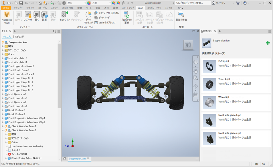The height and width of the screenshot is (167, 273).
Task: Select フィーチャの終端 tree item
Action: tap(19, 154)
